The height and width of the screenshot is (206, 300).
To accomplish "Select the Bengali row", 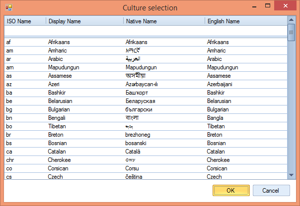I will [146, 118].
